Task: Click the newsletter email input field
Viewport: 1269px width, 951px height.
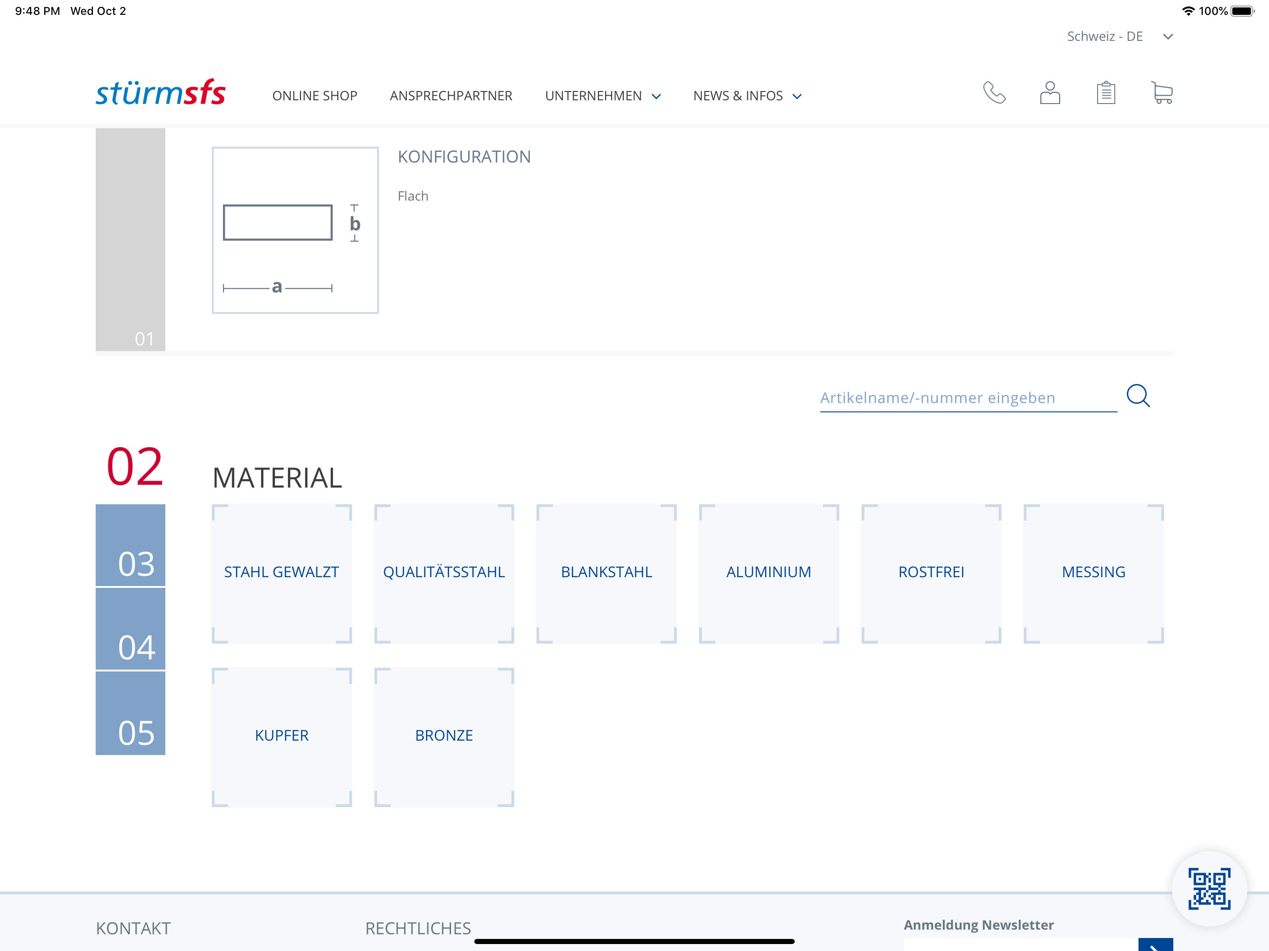Action: pos(1020,944)
